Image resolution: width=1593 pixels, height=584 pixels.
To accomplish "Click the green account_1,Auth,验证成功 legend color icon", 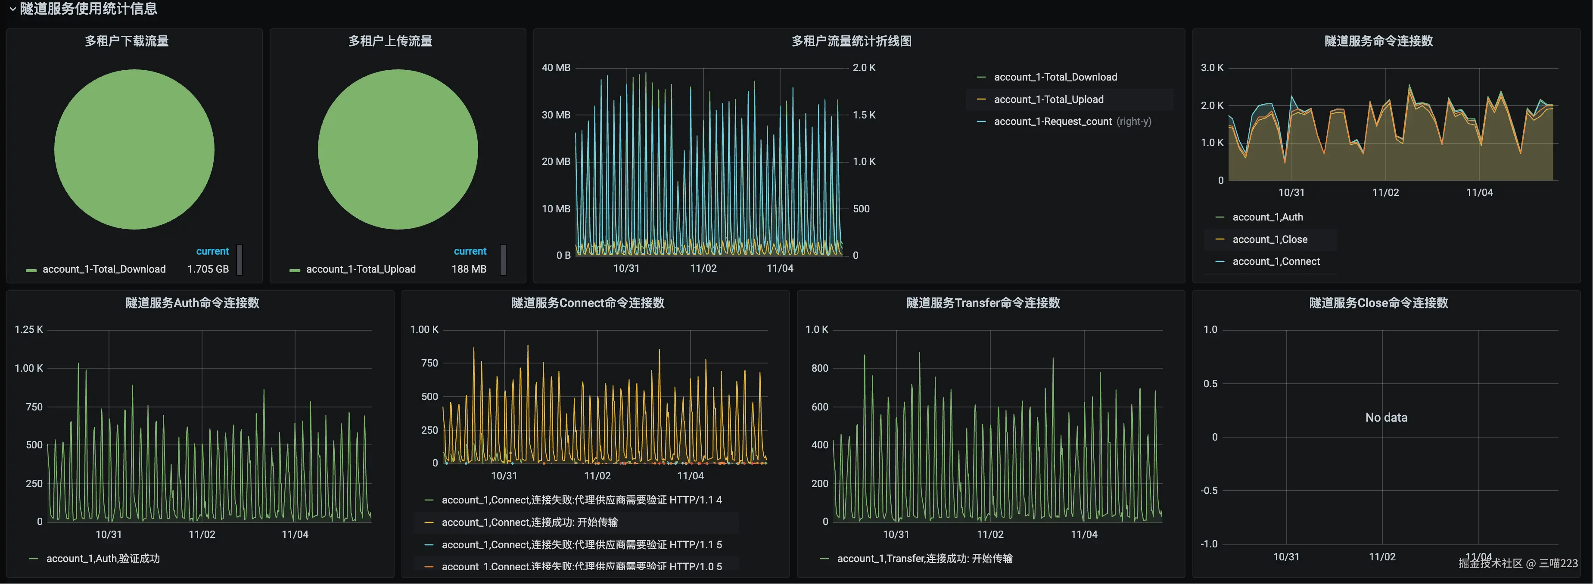I will (34, 559).
